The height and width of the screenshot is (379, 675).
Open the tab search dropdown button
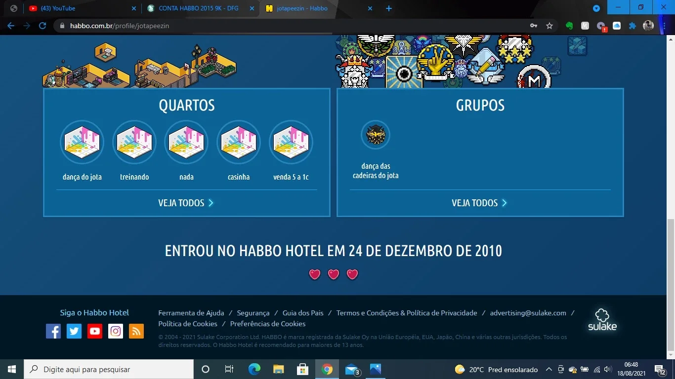pyautogui.click(x=596, y=8)
